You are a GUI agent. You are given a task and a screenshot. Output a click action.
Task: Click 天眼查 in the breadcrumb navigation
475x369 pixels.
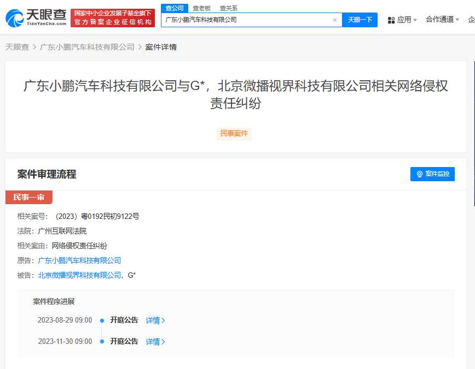coord(15,47)
